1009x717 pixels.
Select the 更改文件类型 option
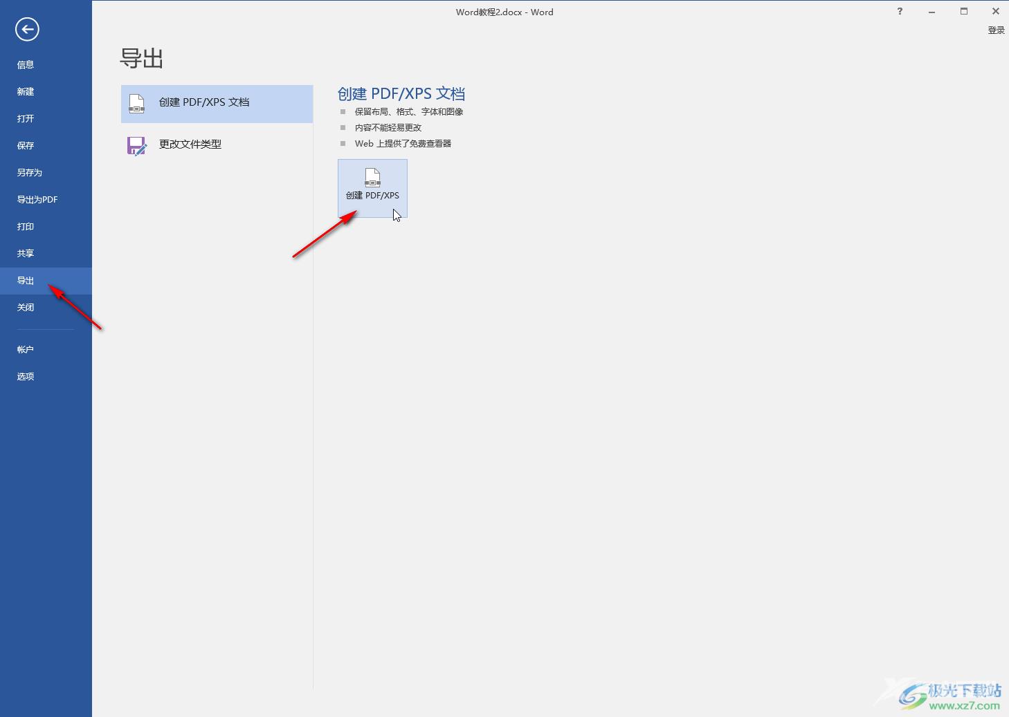pos(217,145)
